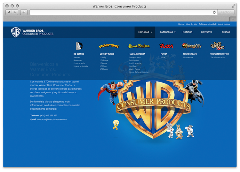This screenshot has width=240, height=172.
Task: Open the Noticias menu item
Action: [188, 32]
